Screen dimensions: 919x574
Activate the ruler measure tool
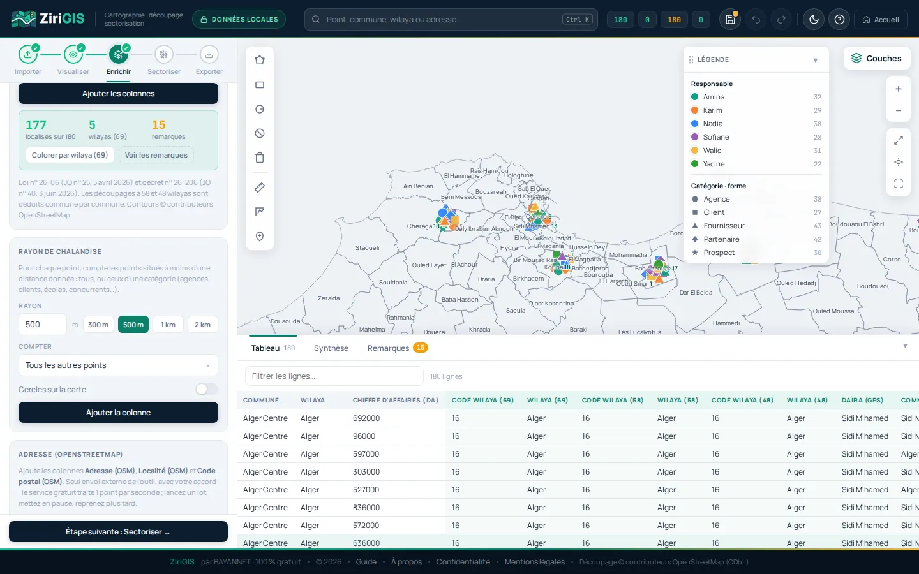coord(260,188)
